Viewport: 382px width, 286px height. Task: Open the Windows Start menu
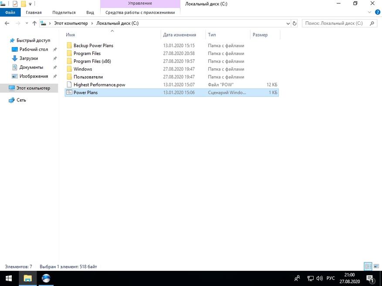point(9,279)
